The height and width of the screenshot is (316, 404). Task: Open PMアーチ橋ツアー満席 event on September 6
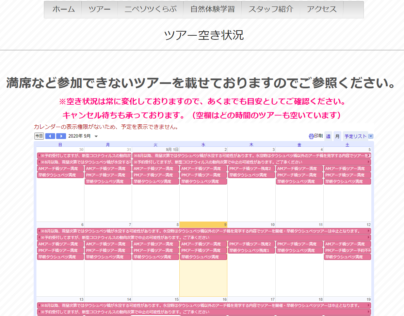pyautogui.click(x=60, y=250)
